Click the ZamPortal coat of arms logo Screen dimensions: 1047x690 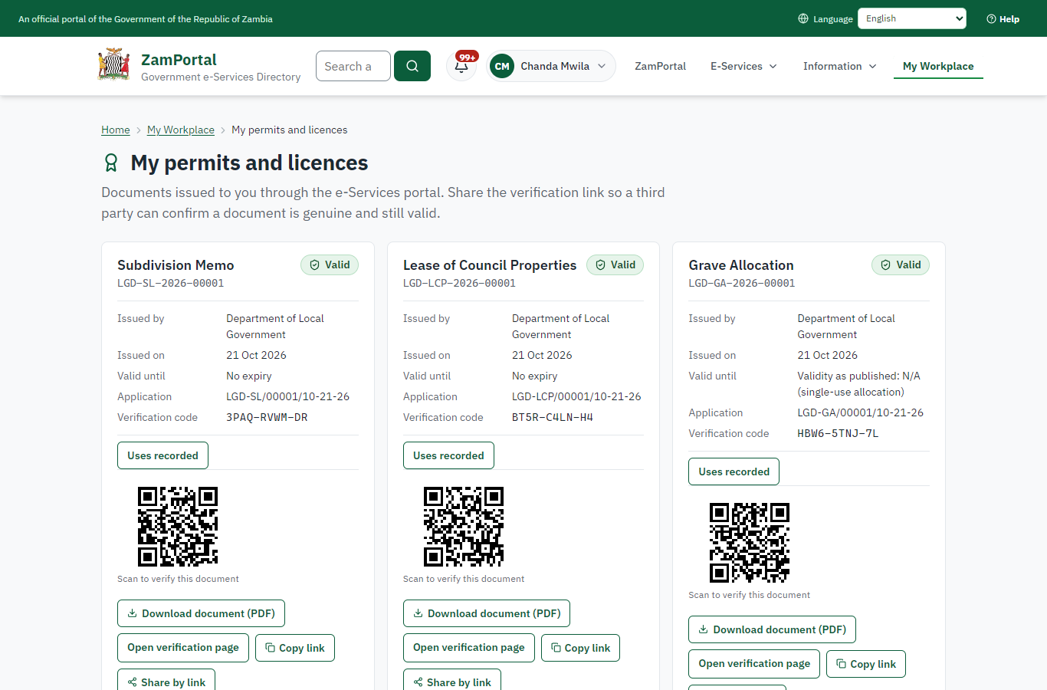pyautogui.click(x=114, y=65)
